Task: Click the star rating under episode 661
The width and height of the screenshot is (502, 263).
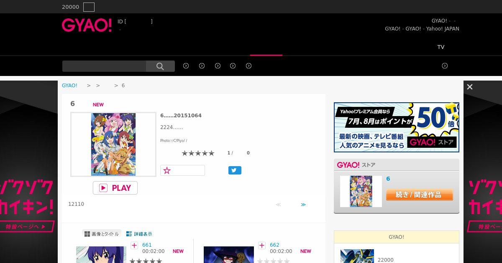Action: point(146,261)
